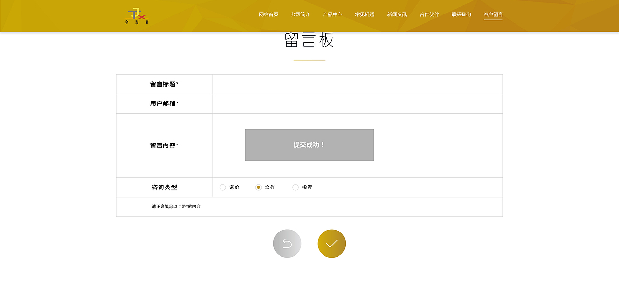Go to 公司简介 page
The width and height of the screenshot is (619, 290).
pyautogui.click(x=300, y=14)
